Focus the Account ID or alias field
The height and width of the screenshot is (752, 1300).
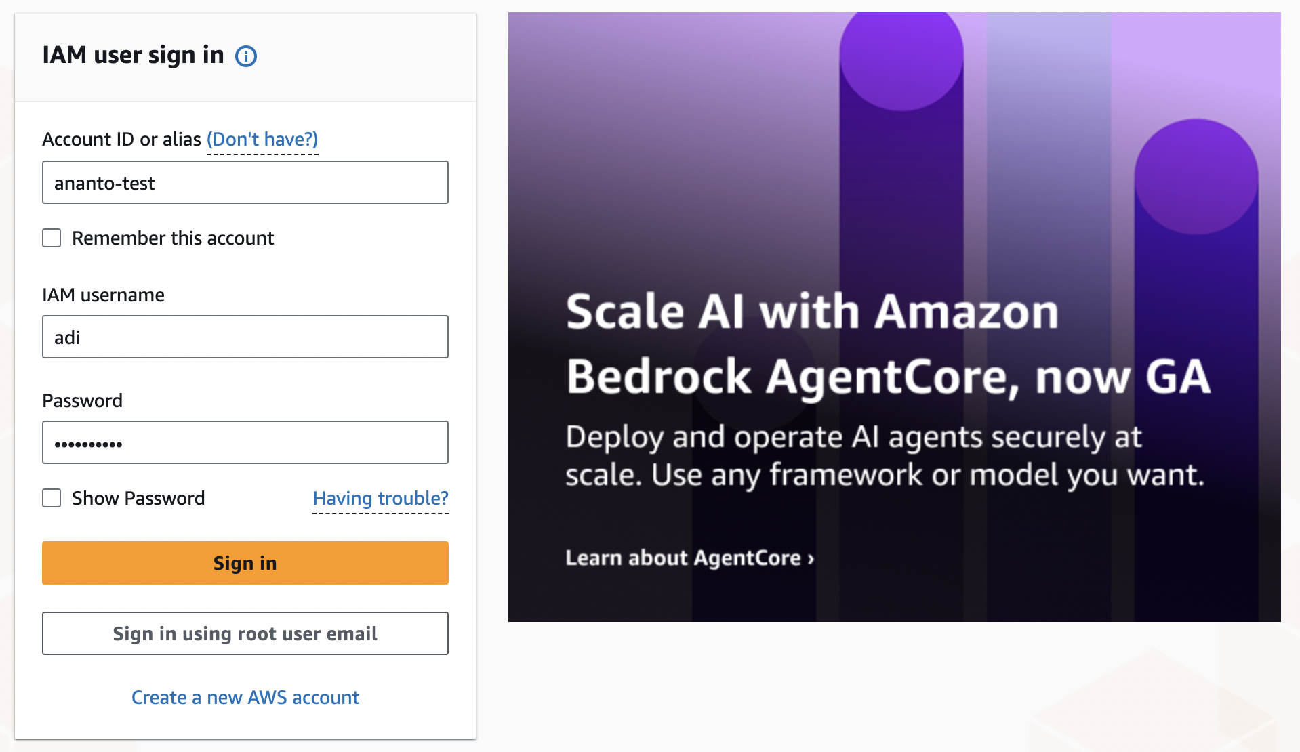[245, 182]
